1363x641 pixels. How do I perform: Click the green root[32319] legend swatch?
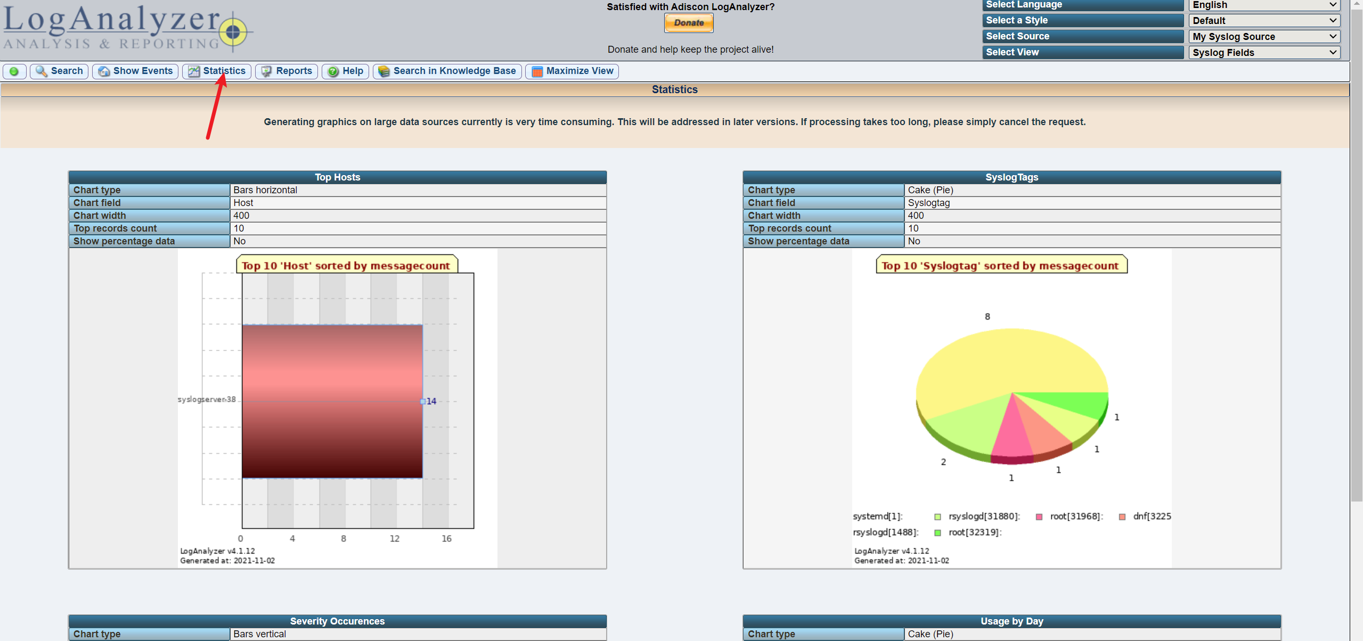[937, 532]
